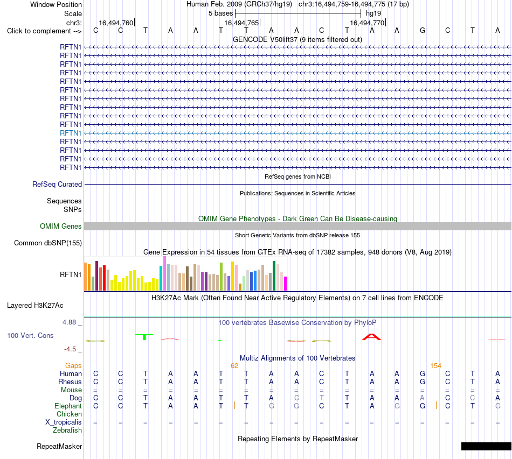Click the 16,494,765 ruler coordinate

241,23
